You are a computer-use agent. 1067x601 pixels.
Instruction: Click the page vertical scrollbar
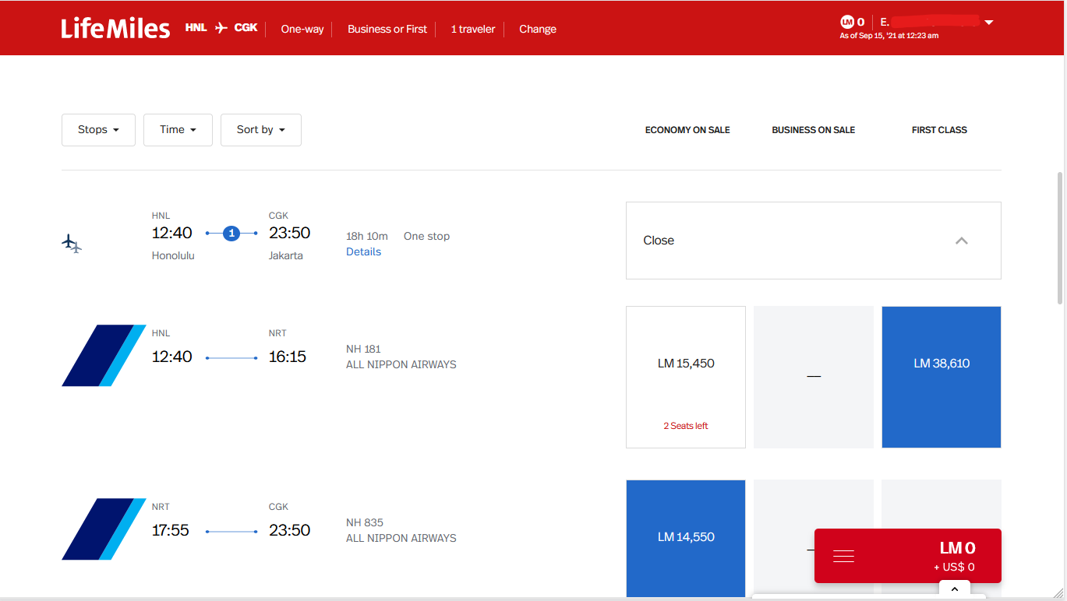(1060, 237)
